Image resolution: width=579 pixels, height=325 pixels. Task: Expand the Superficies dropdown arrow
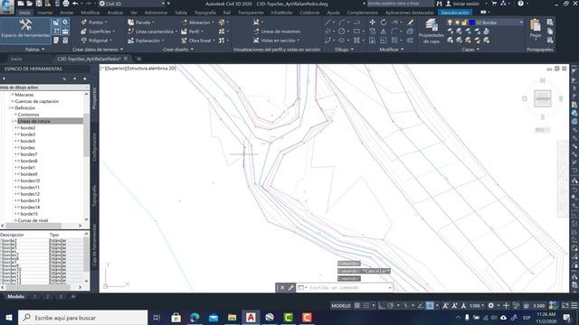click(x=114, y=32)
